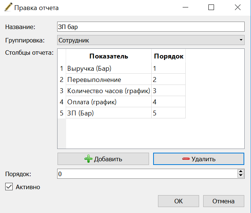The image size is (251, 213).
Task: Select row header number 3
Action: (62, 90)
